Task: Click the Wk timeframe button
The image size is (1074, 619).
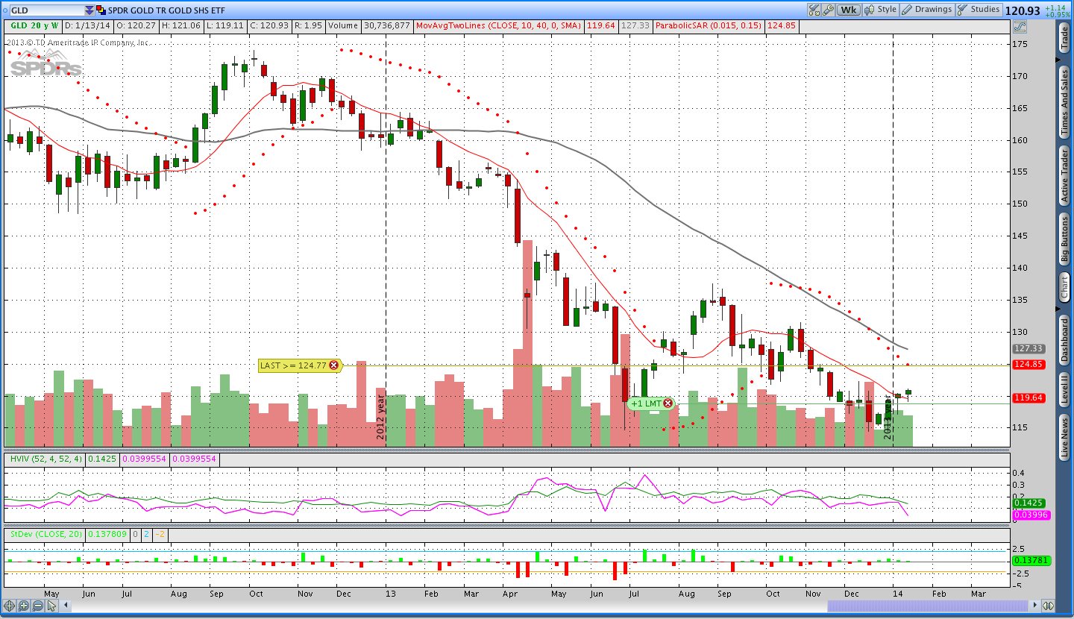Action: [x=849, y=10]
